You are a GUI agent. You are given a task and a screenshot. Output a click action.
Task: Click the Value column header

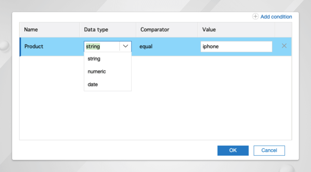(209, 30)
